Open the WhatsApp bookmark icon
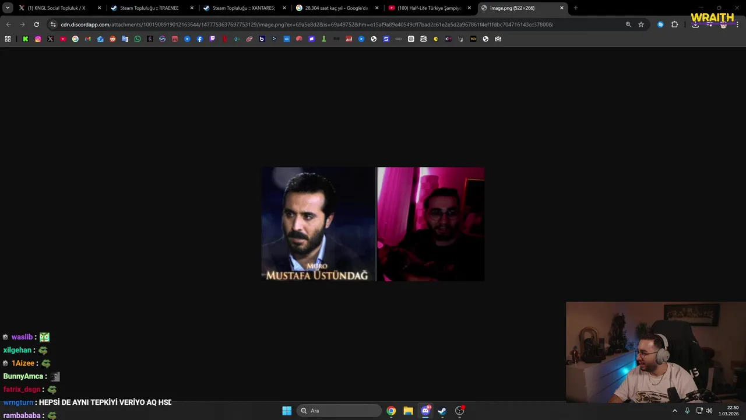 coord(138,39)
